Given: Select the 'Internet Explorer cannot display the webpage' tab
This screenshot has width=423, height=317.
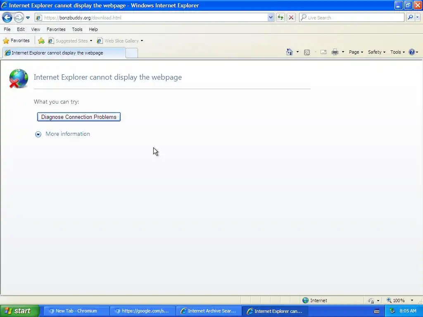Looking at the screenshot, I should click(64, 53).
